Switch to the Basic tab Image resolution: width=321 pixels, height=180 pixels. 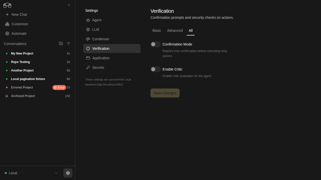[x=157, y=30]
